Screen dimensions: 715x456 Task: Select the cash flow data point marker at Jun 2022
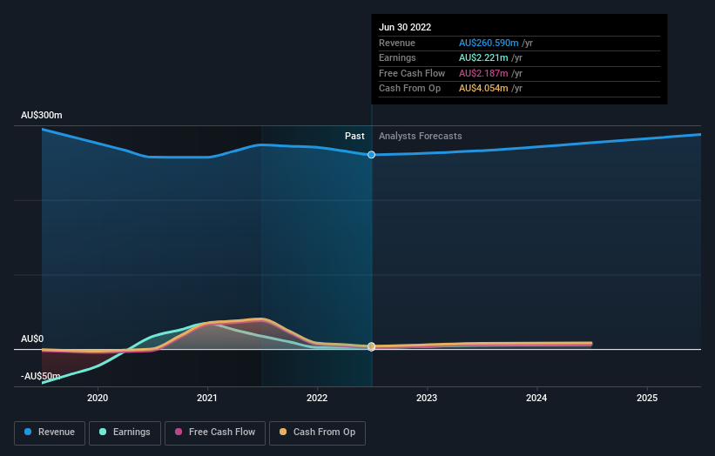pyautogui.click(x=372, y=346)
